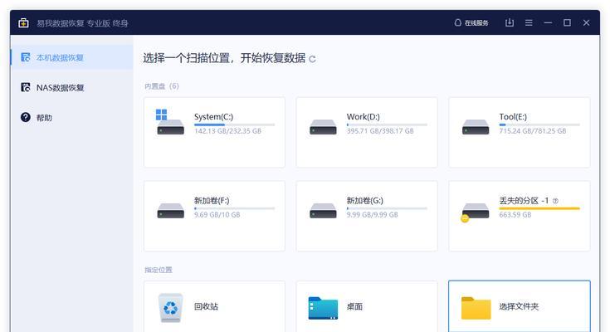Click the help question-mark icon
This screenshot has width=610, height=332.
pyautogui.click(x=25, y=117)
